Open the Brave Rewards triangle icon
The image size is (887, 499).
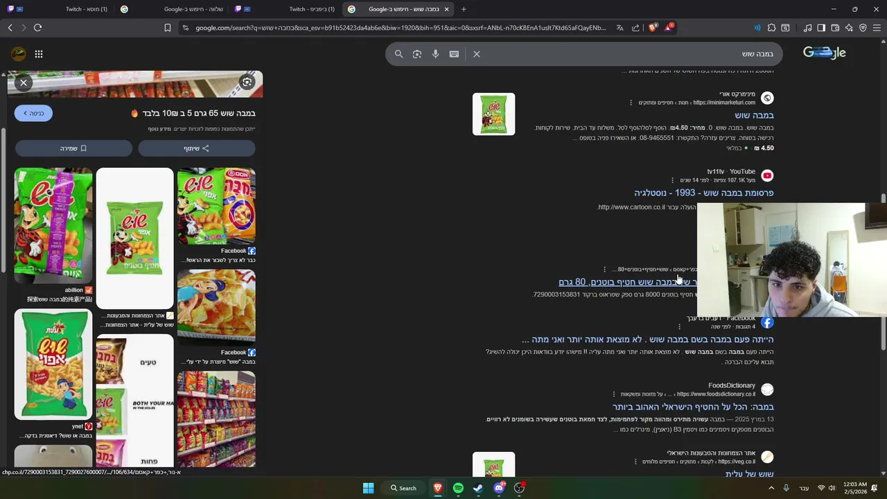669,28
